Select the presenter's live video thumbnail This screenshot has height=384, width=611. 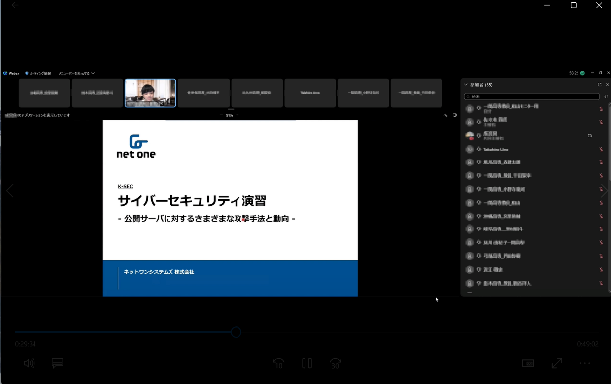click(x=151, y=93)
